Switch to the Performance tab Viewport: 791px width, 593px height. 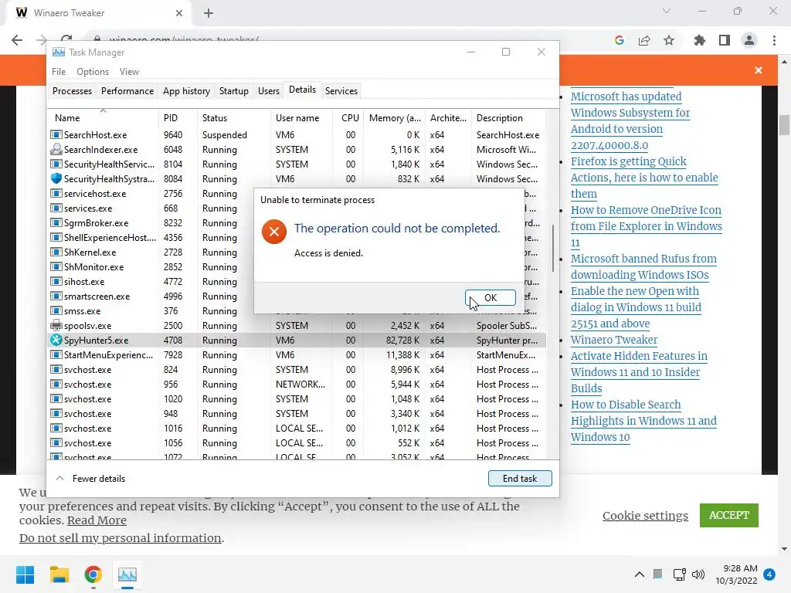click(127, 91)
